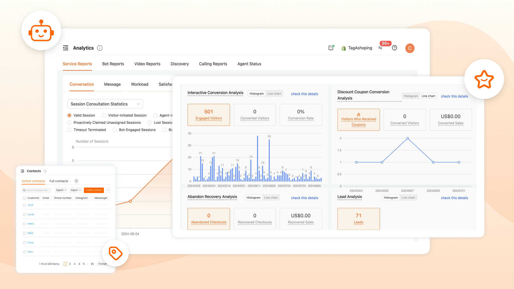
Task: Open the Import dropdown in Contacts
Action: tap(75, 190)
